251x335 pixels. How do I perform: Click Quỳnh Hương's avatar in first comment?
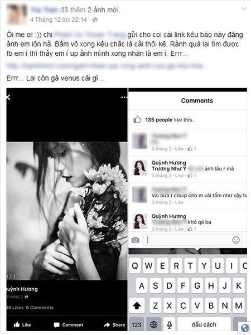pos(140,168)
